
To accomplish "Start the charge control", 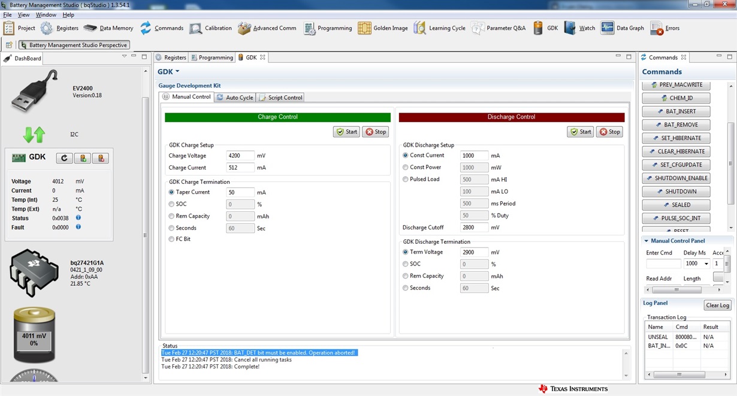I will click(347, 132).
